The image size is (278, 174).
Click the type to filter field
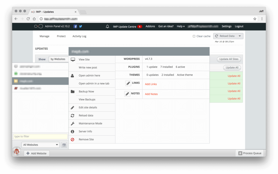pos(40,136)
